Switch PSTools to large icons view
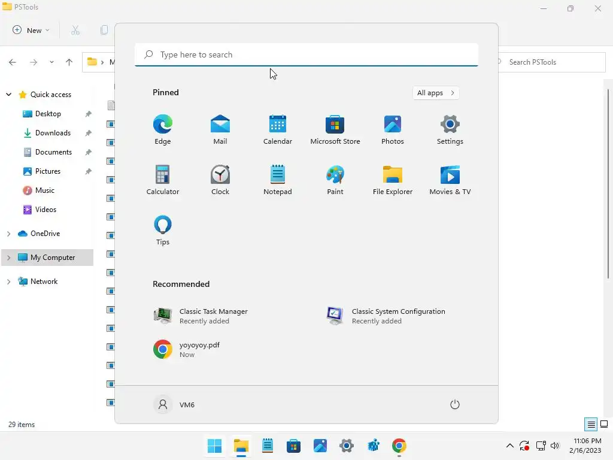 click(x=604, y=425)
